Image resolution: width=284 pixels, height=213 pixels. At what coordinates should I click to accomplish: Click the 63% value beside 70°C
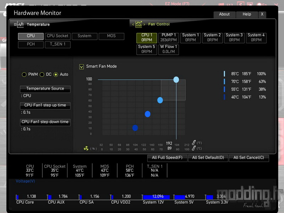[x=262, y=82]
